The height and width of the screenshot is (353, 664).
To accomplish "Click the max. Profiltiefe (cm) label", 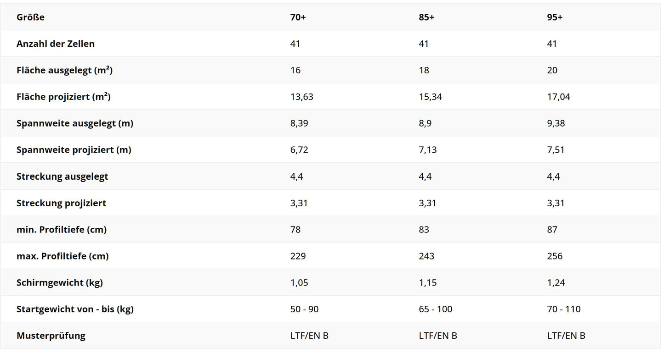I will point(62,256).
